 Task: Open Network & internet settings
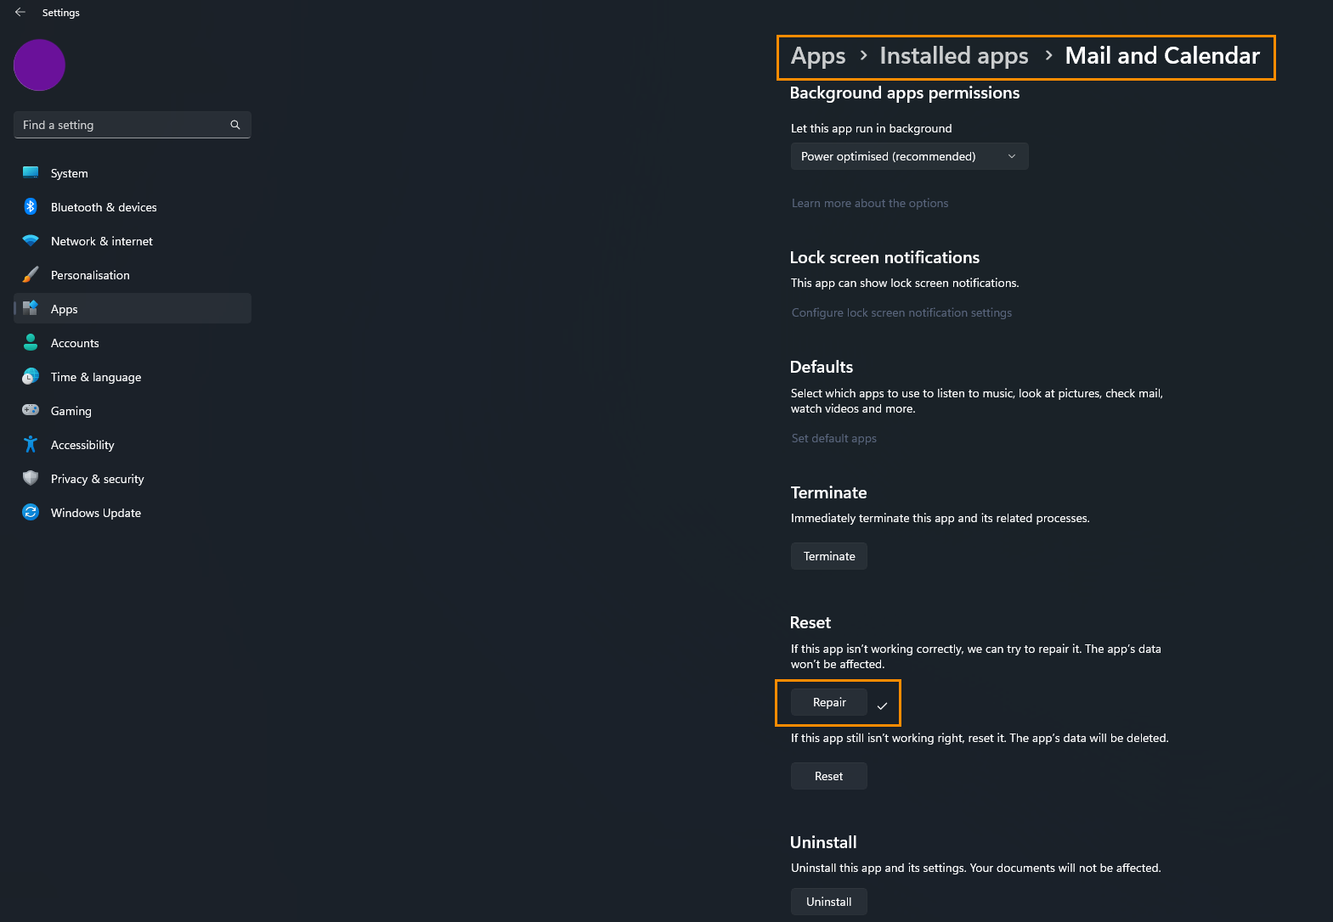point(133,241)
